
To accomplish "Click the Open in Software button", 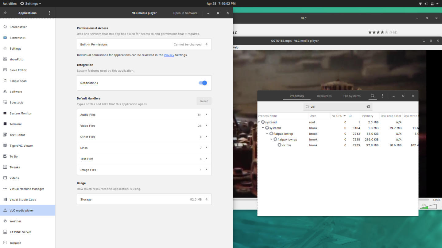I will point(185,13).
